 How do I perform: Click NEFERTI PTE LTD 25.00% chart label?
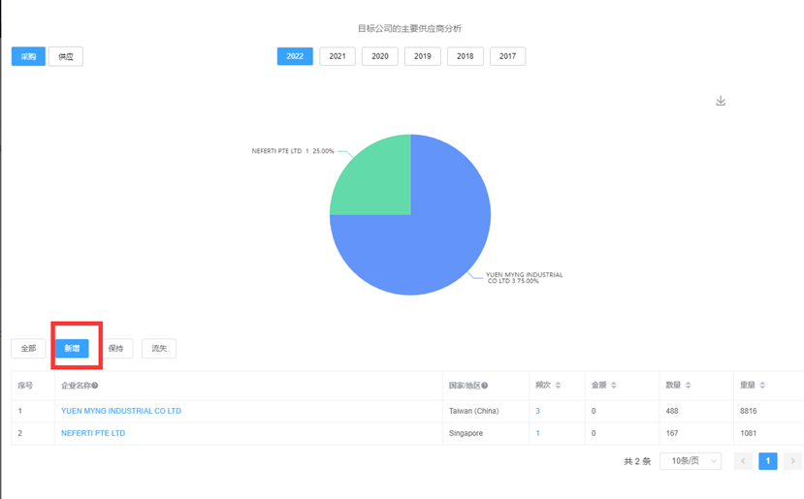tap(293, 151)
